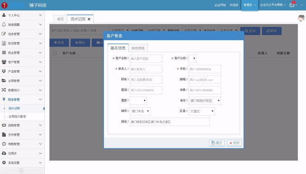The height and width of the screenshot is (174, 306).
Task: Click the 机会管理 list icon
Action: [4, 52]
